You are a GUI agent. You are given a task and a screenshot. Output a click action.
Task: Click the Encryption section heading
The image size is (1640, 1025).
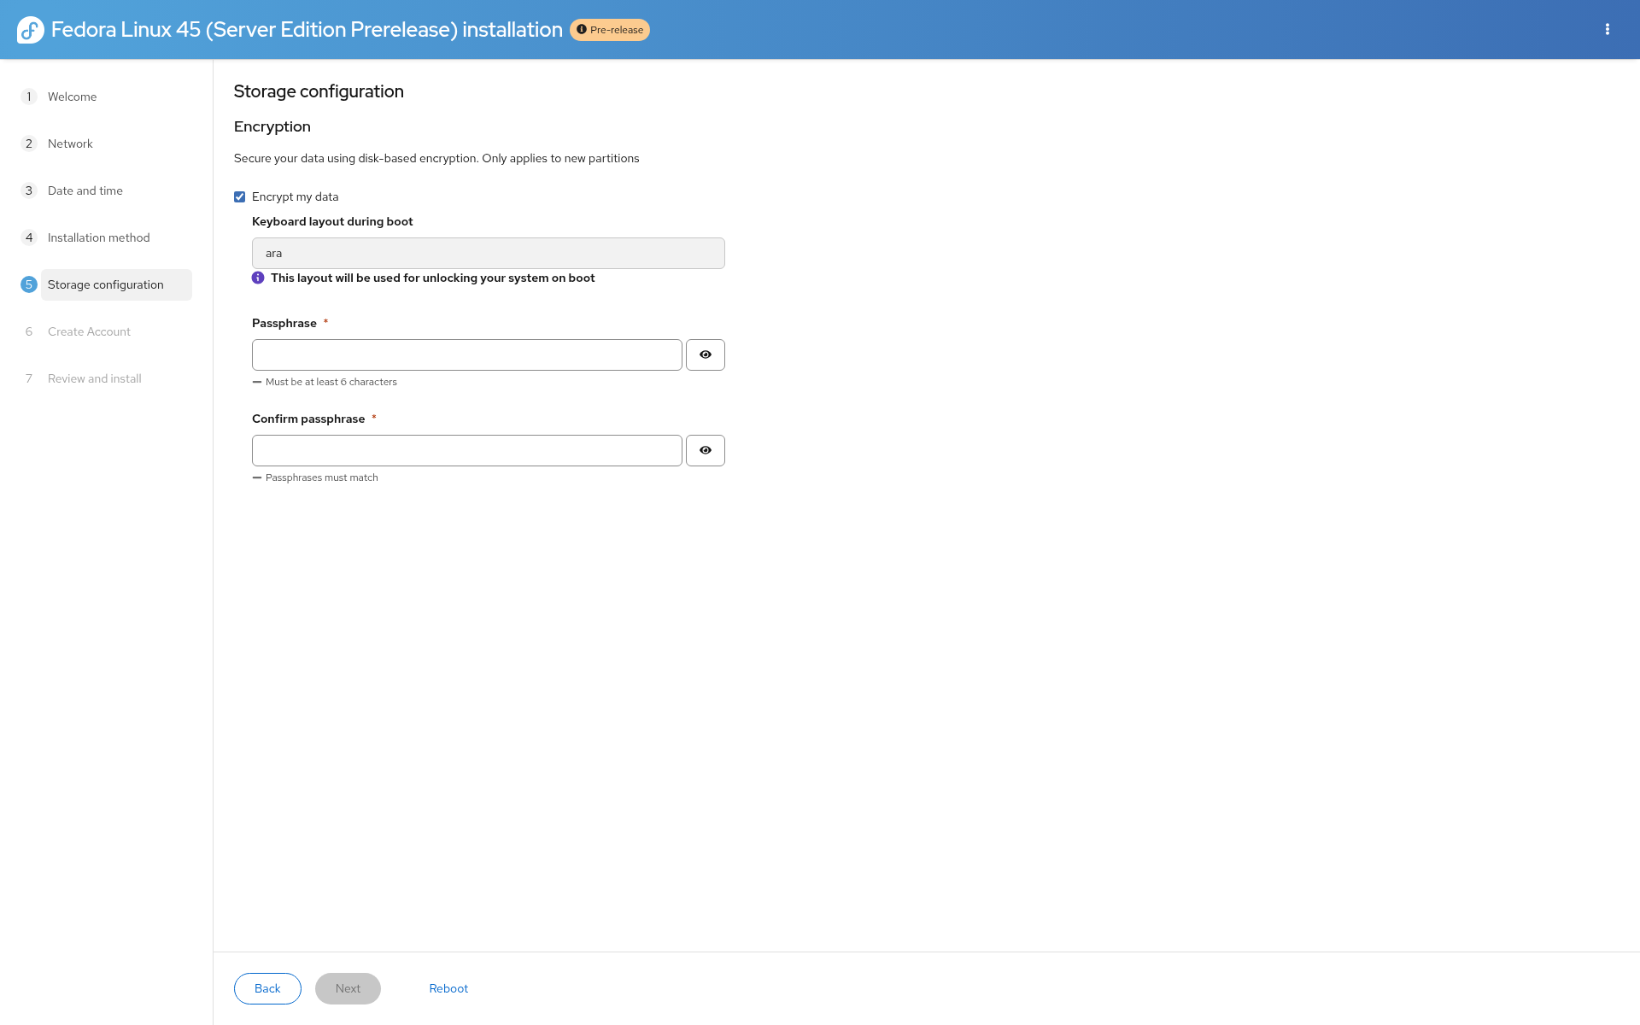click(x=272, y=126)
